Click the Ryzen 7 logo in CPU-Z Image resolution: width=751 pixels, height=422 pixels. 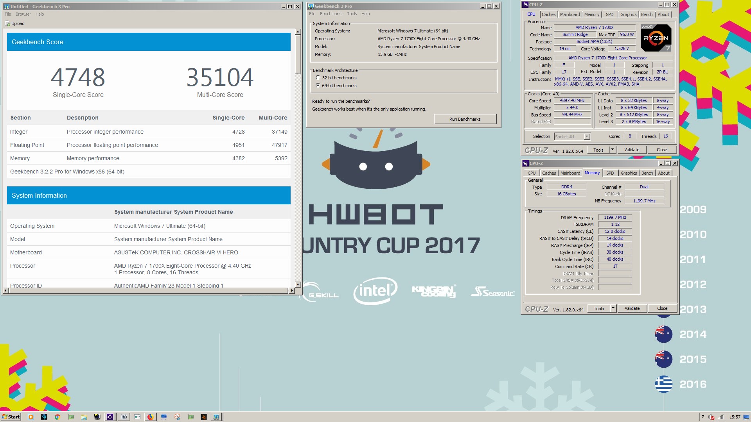[656, 38]
